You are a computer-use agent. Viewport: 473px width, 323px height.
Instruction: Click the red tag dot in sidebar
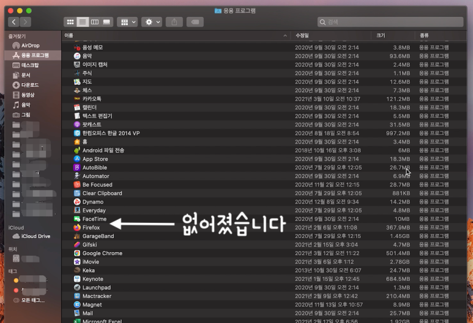pyautogui.click(x=16, y=290)
